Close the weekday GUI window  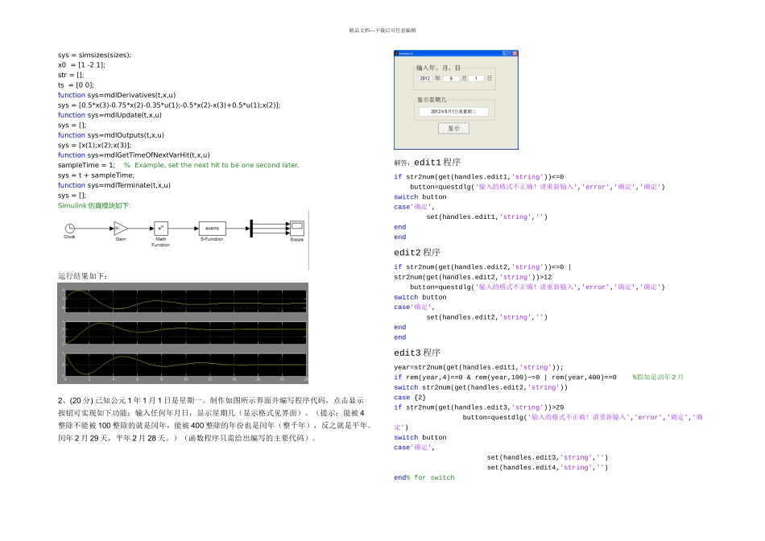[515, 53]
